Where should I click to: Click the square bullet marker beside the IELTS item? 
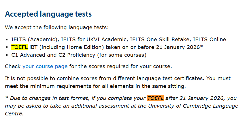click(7, 40)
